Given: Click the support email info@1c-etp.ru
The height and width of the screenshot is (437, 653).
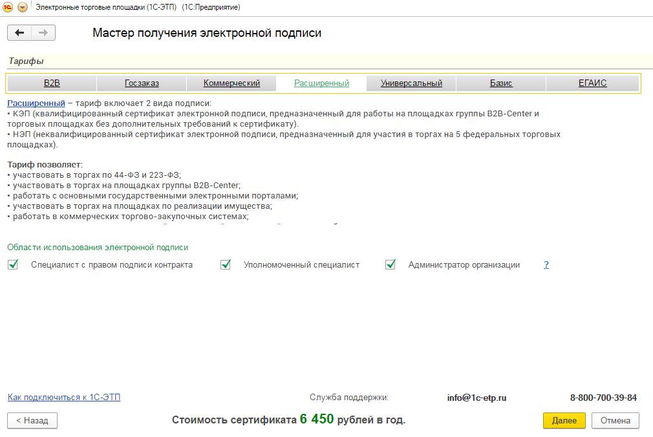Looking at the screenshot, I should point(477,398).
